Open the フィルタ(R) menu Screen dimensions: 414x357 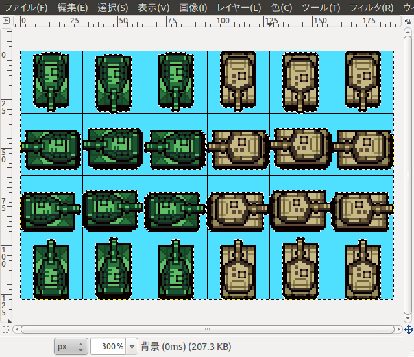371,8
